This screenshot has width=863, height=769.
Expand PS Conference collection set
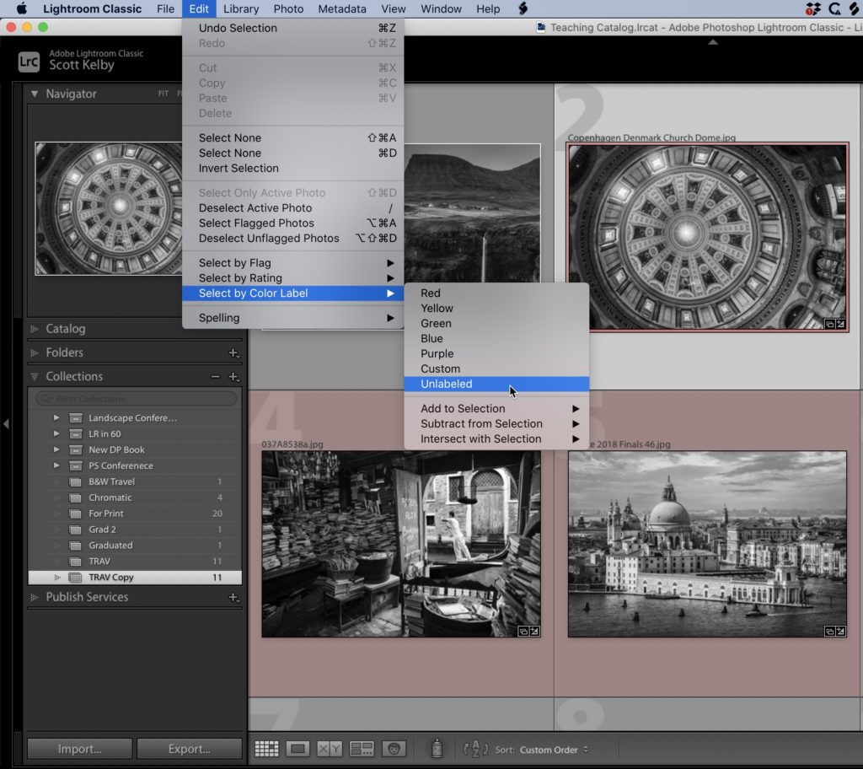(56, 466)
